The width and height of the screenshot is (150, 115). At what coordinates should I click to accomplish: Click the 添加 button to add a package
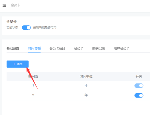(x=17, y=64)
